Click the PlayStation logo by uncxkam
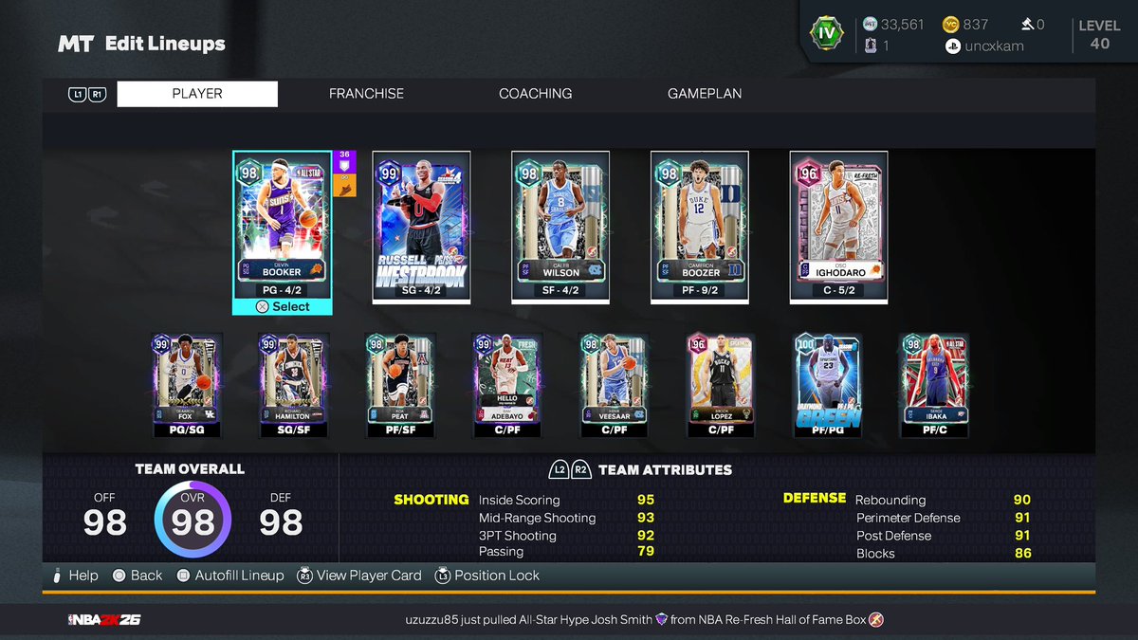1138x640 pixels. [953, 46]
